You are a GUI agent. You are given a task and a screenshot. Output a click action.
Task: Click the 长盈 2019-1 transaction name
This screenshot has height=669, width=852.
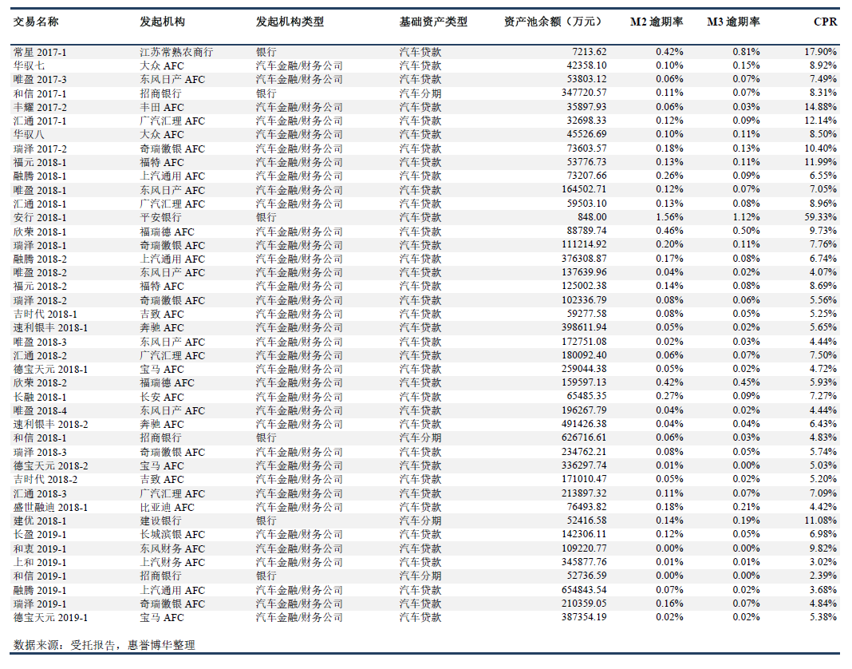(x=40, y=535)
